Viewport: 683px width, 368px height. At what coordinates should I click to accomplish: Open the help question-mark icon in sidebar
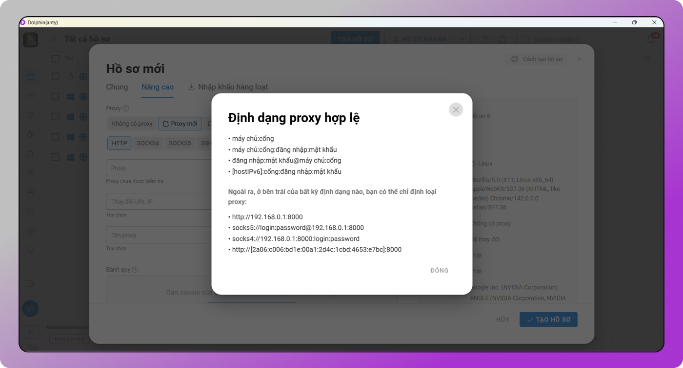coord(30,212)
